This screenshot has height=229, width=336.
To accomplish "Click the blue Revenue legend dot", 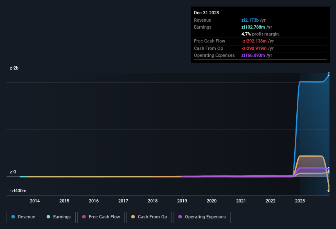I will (13, 217).
